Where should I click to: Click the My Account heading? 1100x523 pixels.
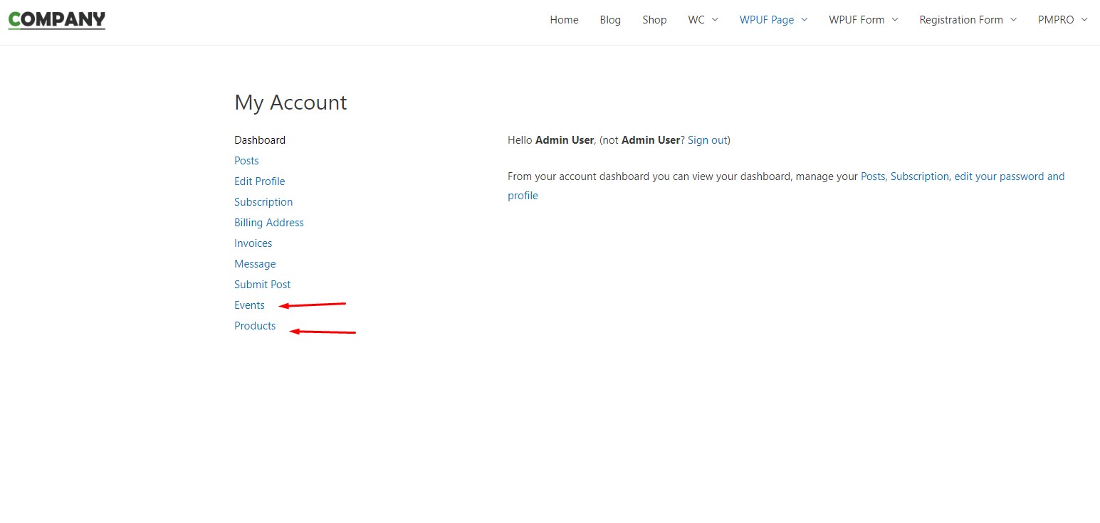pos(290,102)
